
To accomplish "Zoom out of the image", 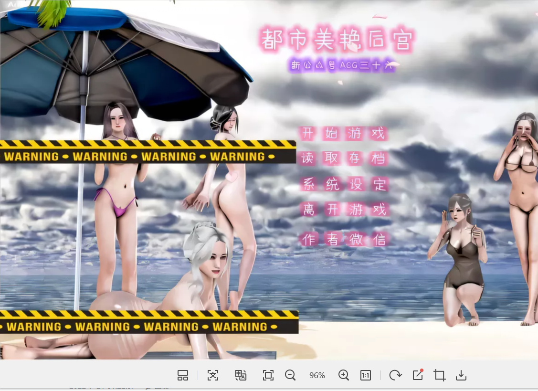I will 291,375.
